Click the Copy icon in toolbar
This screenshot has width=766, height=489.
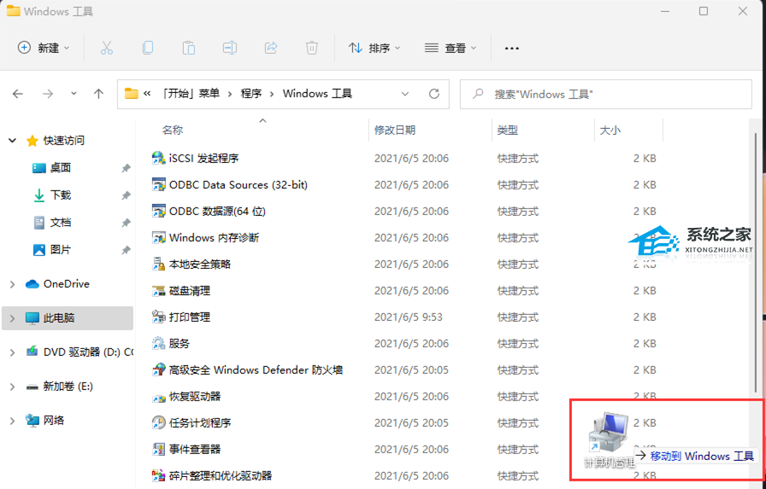[x=148, y=48]
